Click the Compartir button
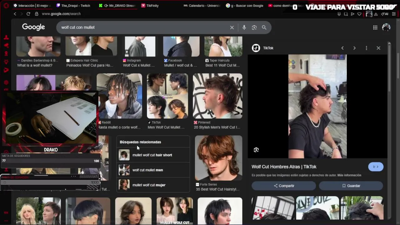 point(284,186)
